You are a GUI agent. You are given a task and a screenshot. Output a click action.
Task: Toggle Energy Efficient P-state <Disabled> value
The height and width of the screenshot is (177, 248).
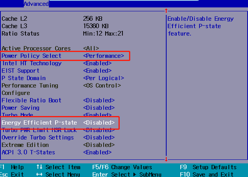pyautogui.click(x=99, y=123)
